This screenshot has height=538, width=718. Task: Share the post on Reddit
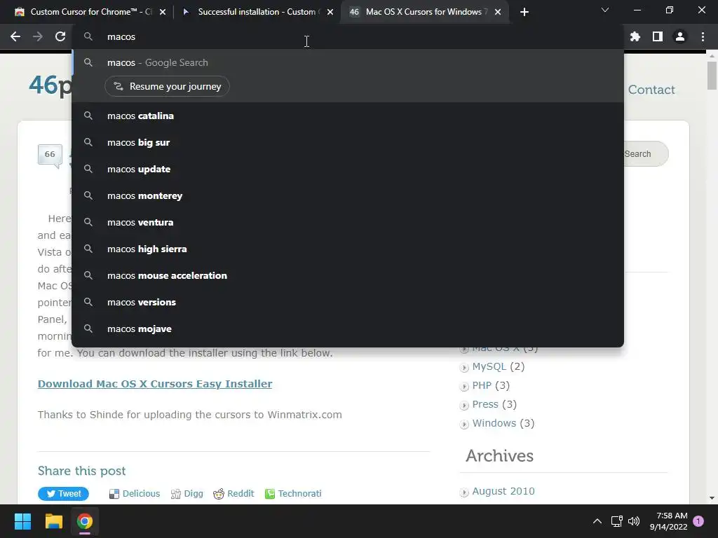[233, 494]
